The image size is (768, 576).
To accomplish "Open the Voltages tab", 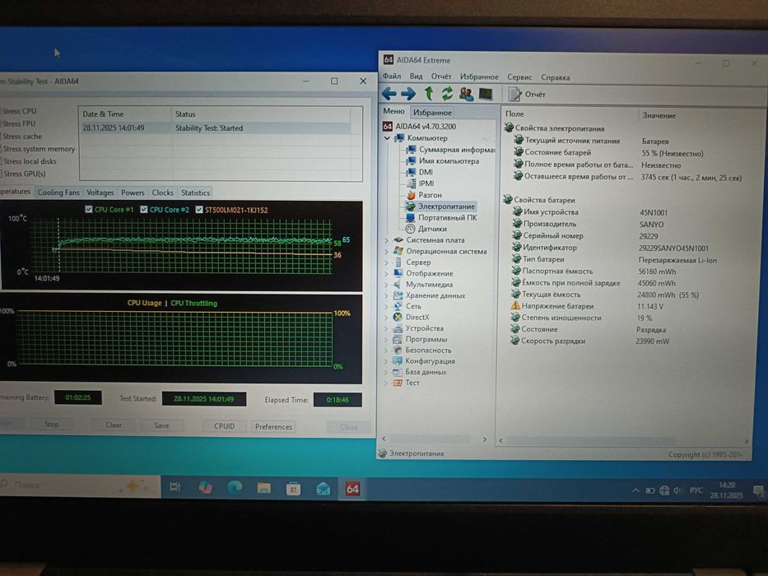I will (100, 193).
